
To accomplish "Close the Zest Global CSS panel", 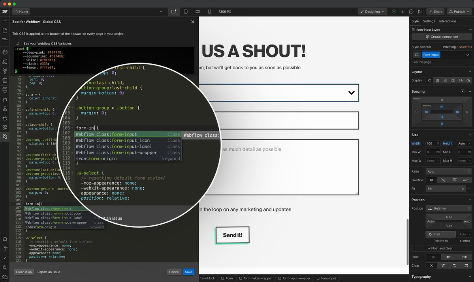I will pos(193,22).
